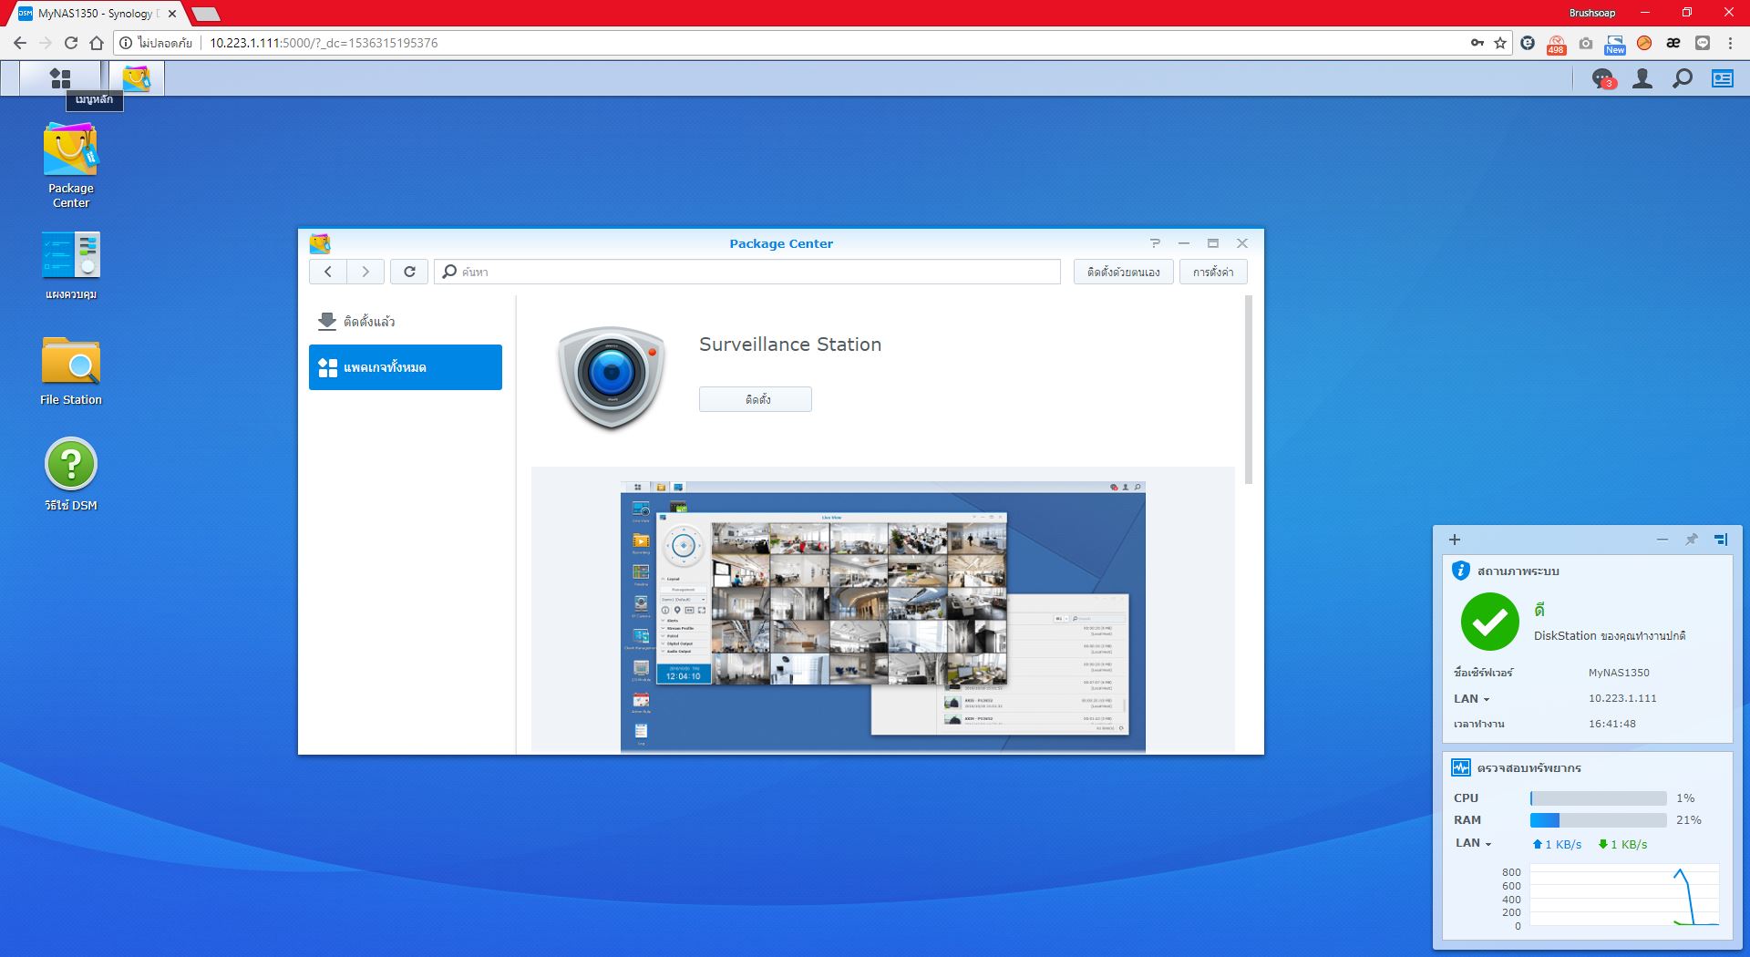The width and height of the screenshot is (1750, 957).
Task: Expand LAN dropdown in resource monitor widget
Action: pyautogui.click(x=1473, y=843)
